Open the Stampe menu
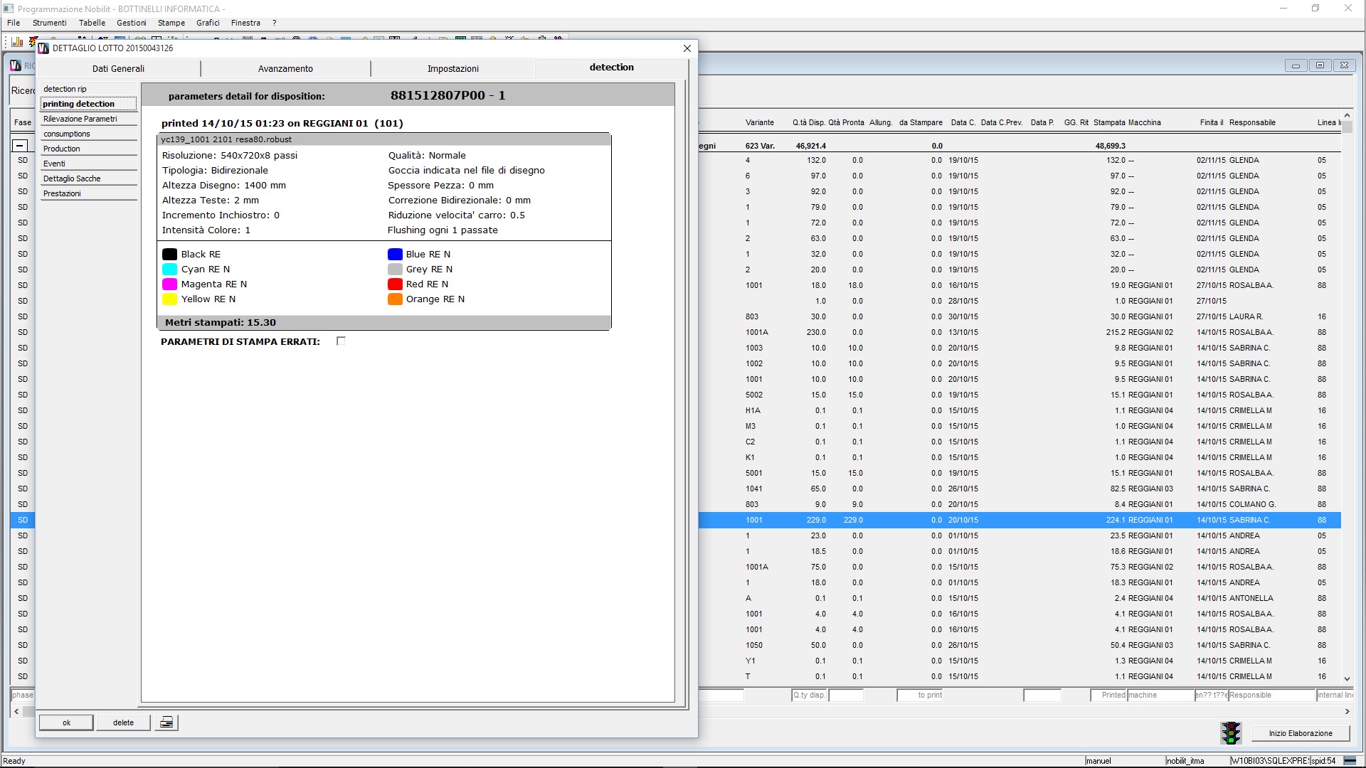The image size is (1366, 768). pyautogui.click(x=171, y=23)
